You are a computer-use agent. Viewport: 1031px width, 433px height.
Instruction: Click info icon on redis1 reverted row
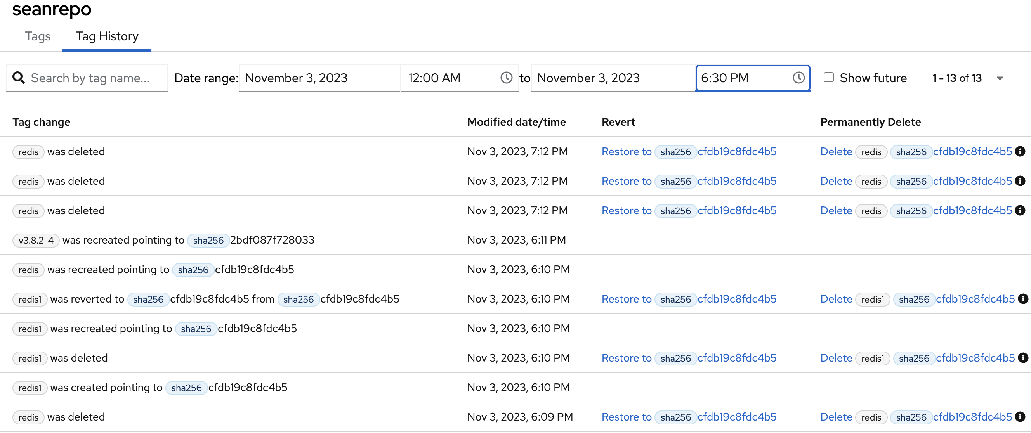click(1022, 299)
